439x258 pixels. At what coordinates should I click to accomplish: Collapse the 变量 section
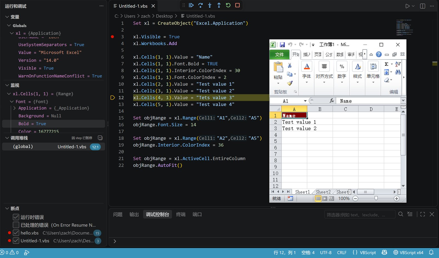click(x=7, y=17)
